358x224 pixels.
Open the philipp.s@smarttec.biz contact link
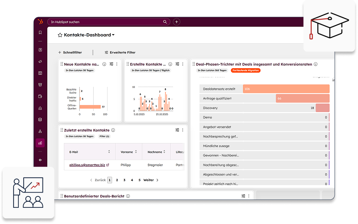87,165
